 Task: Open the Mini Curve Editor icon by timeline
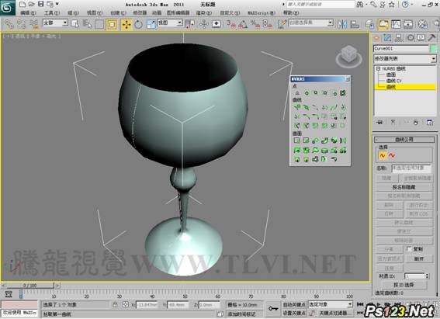pyautogui.click(x=9, y=293)
